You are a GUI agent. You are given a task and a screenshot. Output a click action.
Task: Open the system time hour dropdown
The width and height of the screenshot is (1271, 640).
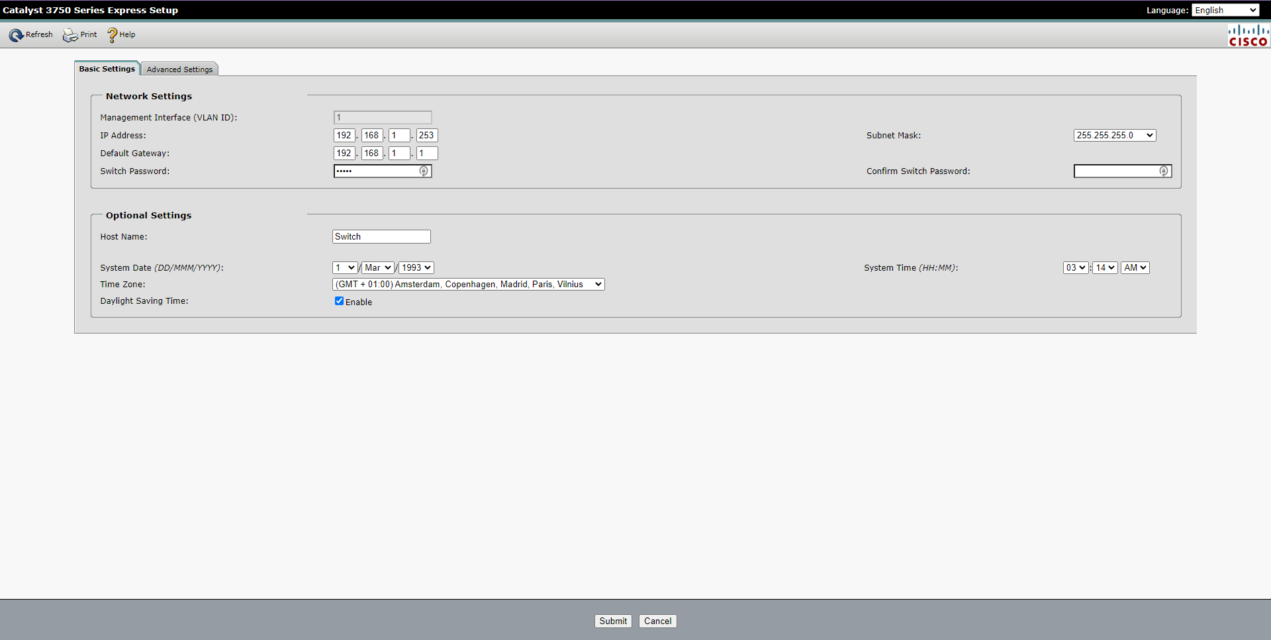coord(1075,268)
